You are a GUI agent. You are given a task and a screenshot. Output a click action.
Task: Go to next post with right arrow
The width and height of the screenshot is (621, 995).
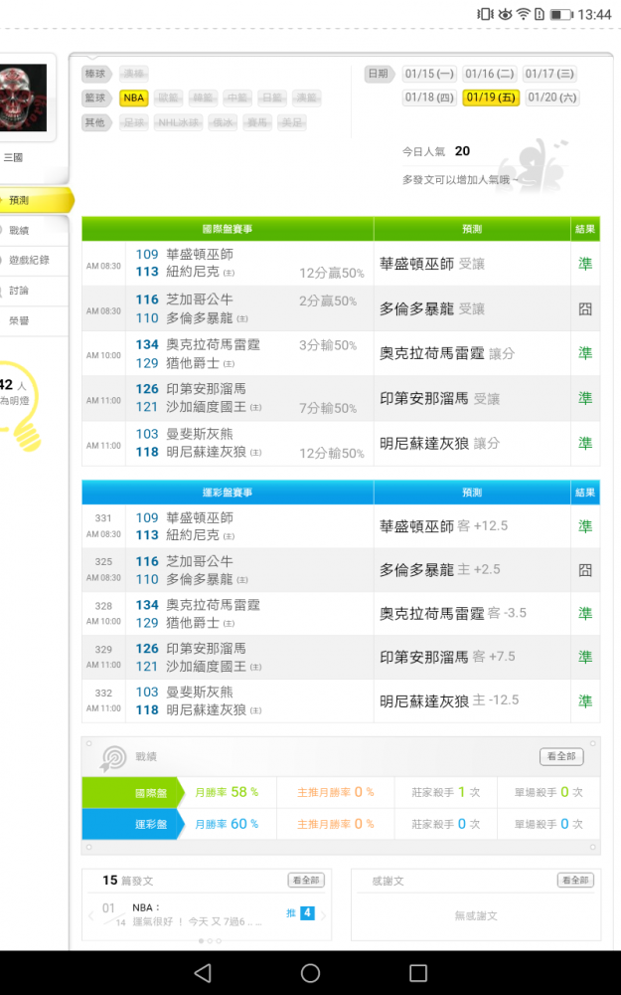tap(323, 914)
